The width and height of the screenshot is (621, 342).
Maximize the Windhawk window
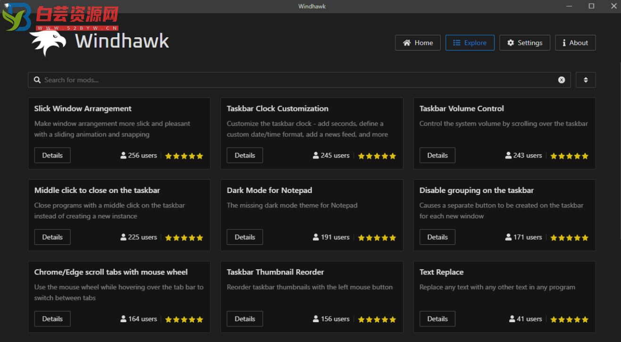[591, 6]
